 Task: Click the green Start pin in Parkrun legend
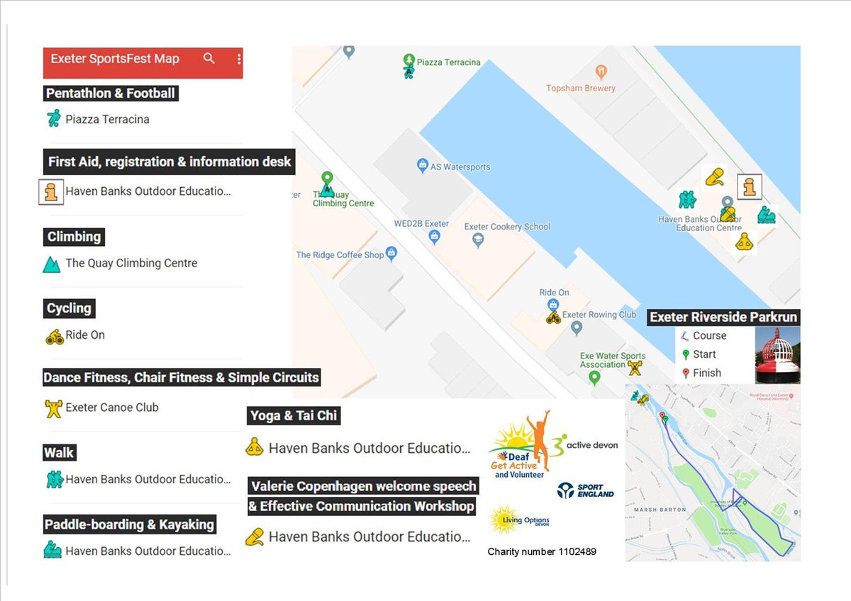pyautogui.click(x=685, y=354)
